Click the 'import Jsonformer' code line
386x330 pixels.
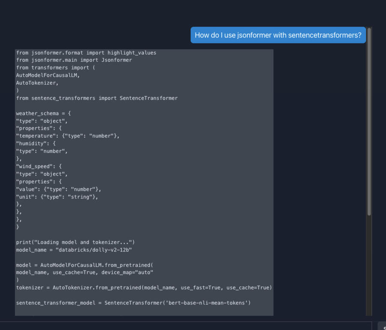coord(74,60)
